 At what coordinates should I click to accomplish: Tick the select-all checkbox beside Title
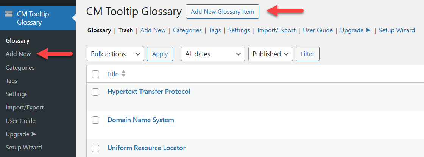pos(95,74)
